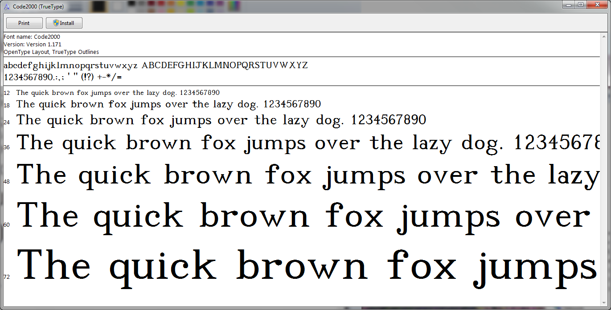611x310 pixels.
Task: Click the 'Version: Version 1.171' text
Action: pyautogui.click(x=33, y=45)
